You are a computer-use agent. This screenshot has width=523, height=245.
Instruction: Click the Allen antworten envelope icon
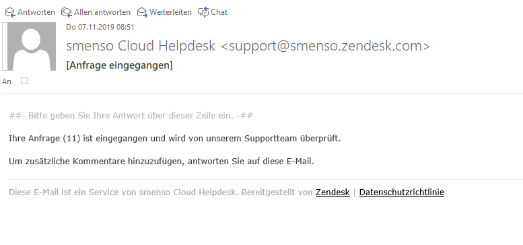(67, 12)
